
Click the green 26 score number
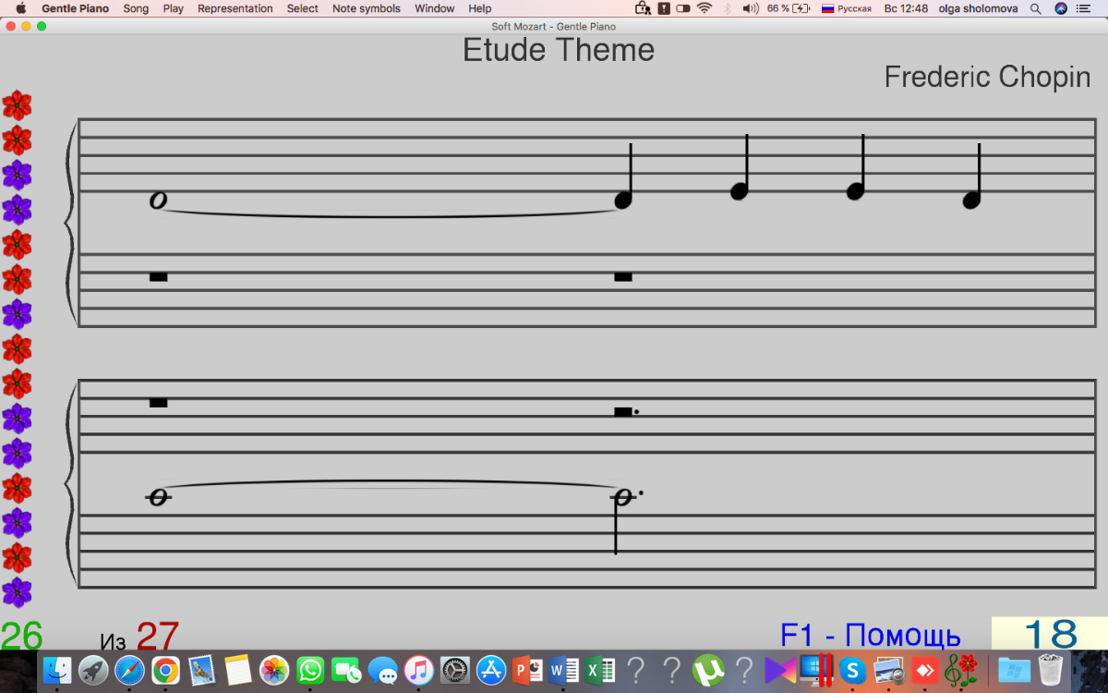pos(21,636)
